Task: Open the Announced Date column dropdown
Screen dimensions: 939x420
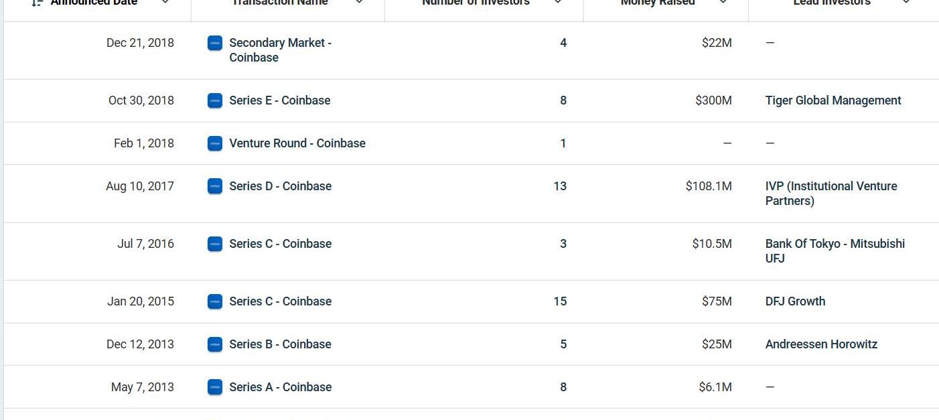Action: tap(165, 3)
